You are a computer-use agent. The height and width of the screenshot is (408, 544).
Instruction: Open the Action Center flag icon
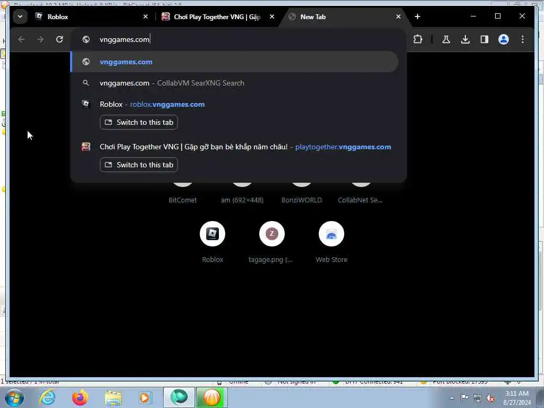pos(464,398)
